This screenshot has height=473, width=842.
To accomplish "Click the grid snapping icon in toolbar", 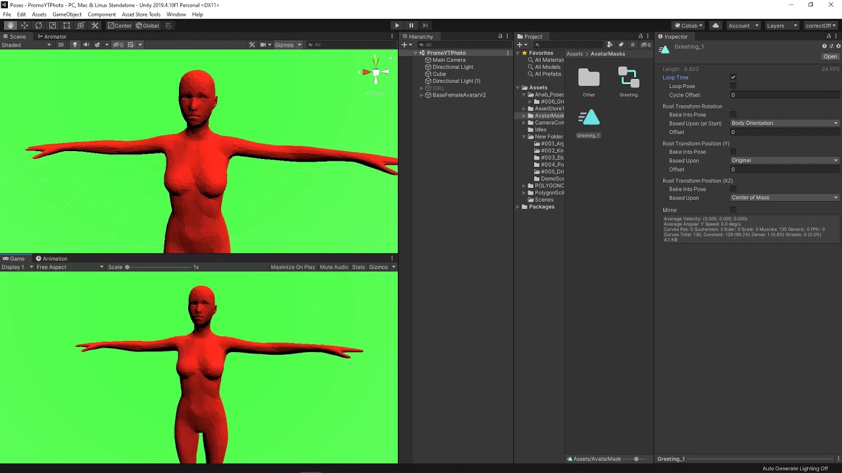I will point(168,26).
